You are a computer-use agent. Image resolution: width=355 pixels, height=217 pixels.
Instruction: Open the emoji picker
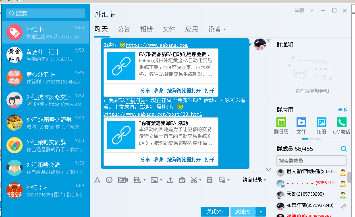pyautogui.click(x=109, y=180)
